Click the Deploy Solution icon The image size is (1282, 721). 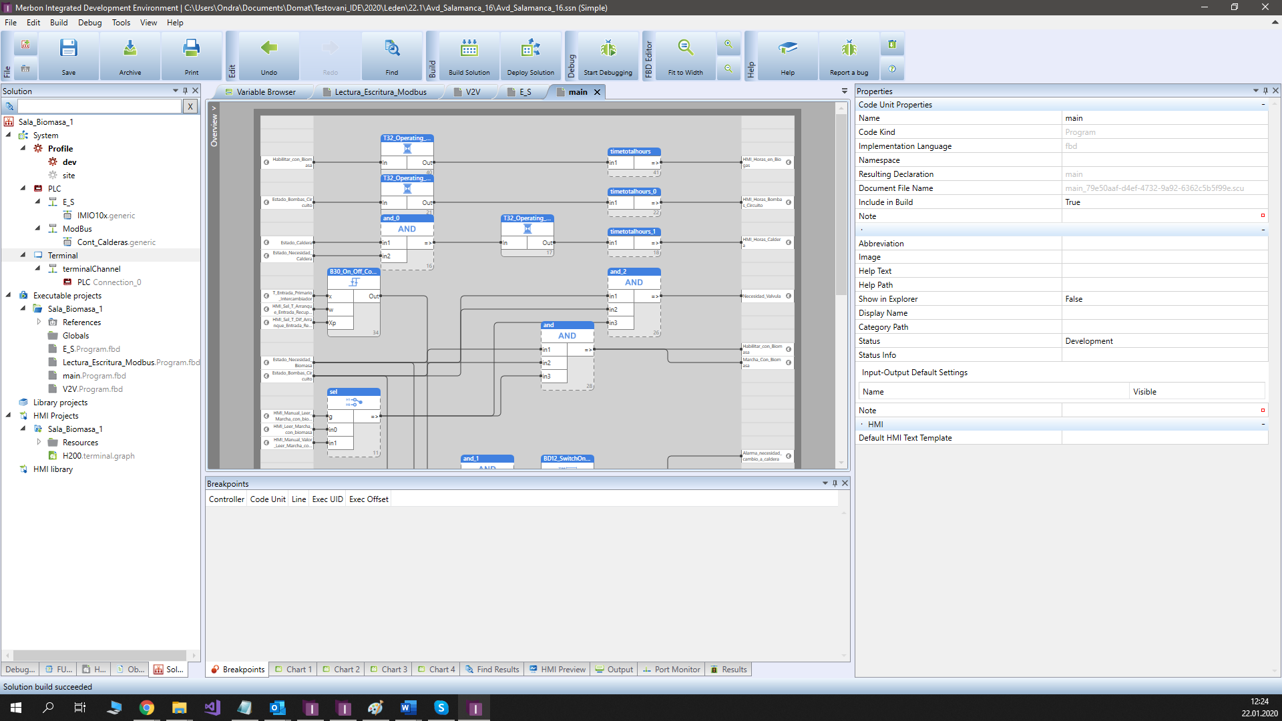531,48
